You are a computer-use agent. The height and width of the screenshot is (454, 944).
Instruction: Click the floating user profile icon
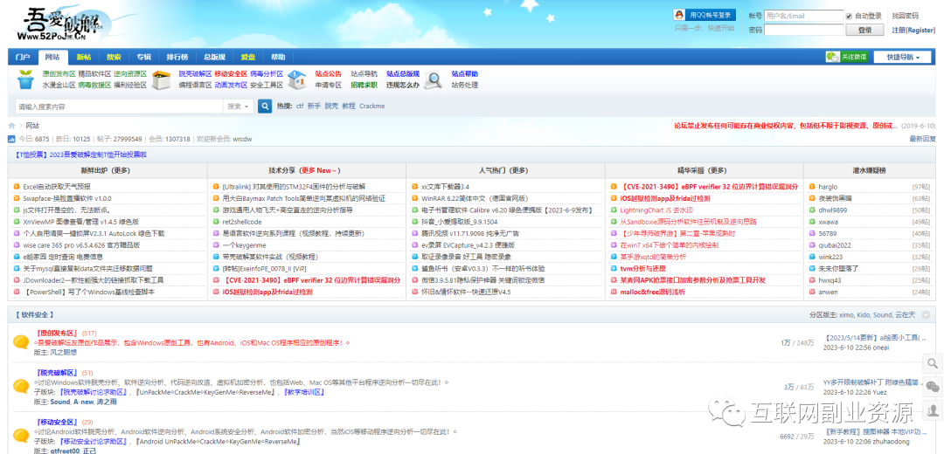(934, 409)
